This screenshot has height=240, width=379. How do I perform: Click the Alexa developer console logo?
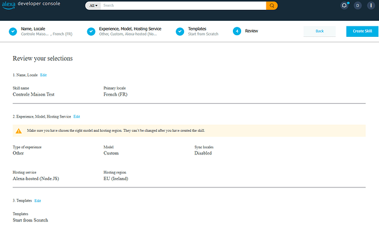31,4
